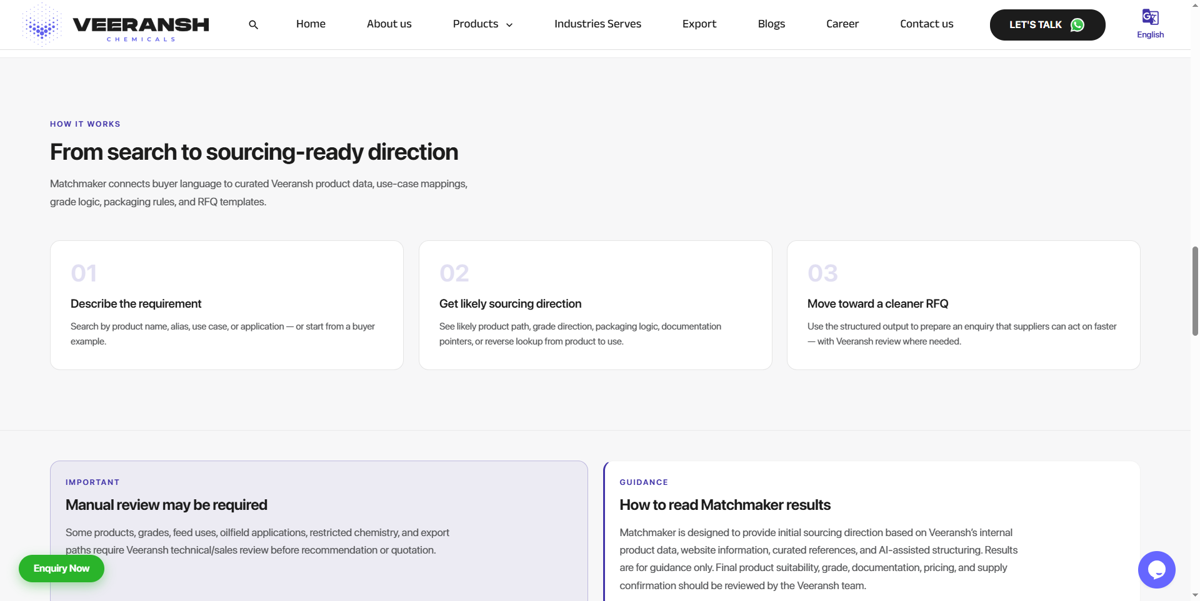Click the 'HOW IT WORKS' label
The width and height of the screenshot is (1200, 601).
click(x=85, y=124)
